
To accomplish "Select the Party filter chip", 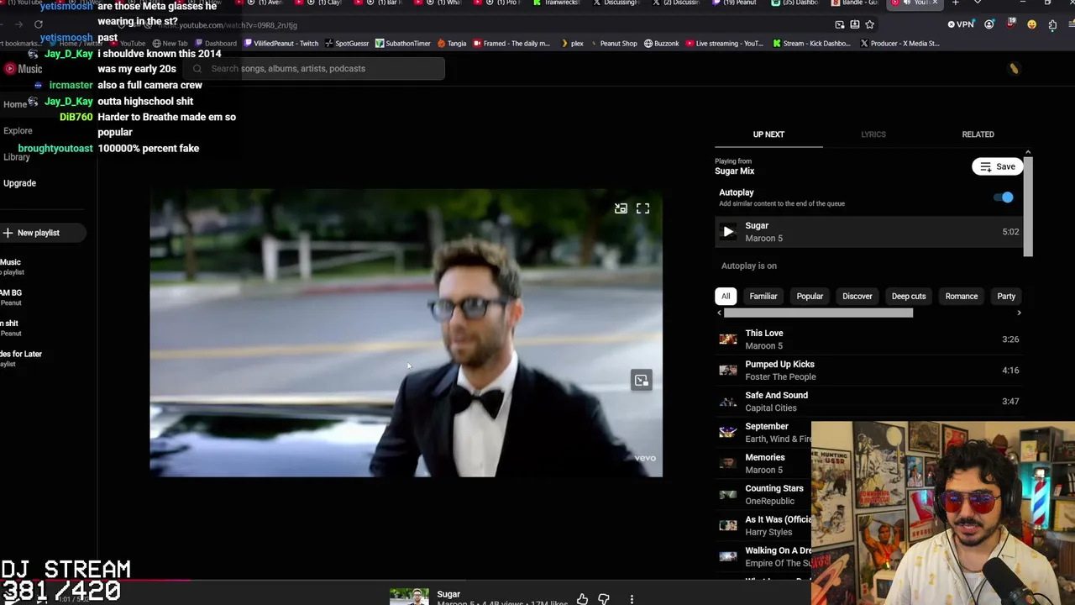I will click(x=1006, y=296).
